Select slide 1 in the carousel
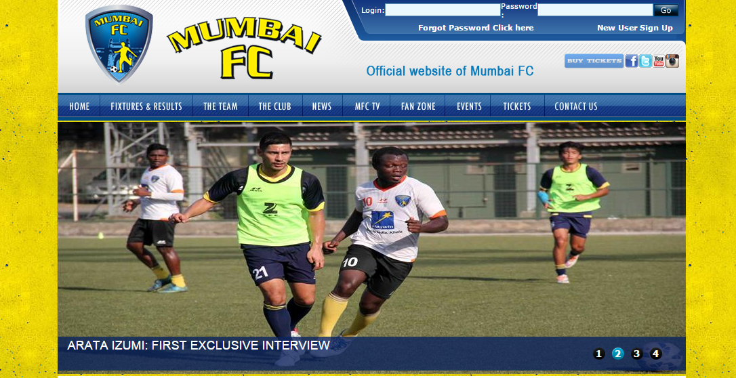Screen dimensions: 736x378 point(599,354)
